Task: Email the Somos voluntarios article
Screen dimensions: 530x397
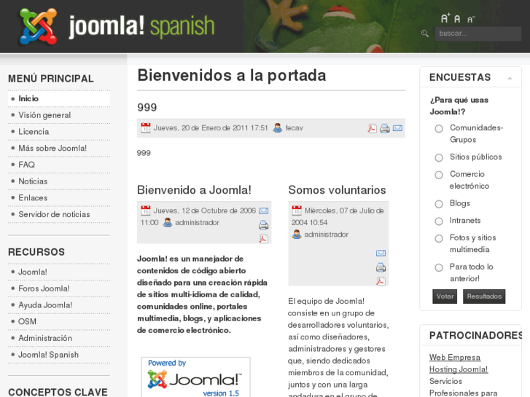Action: 381,253
